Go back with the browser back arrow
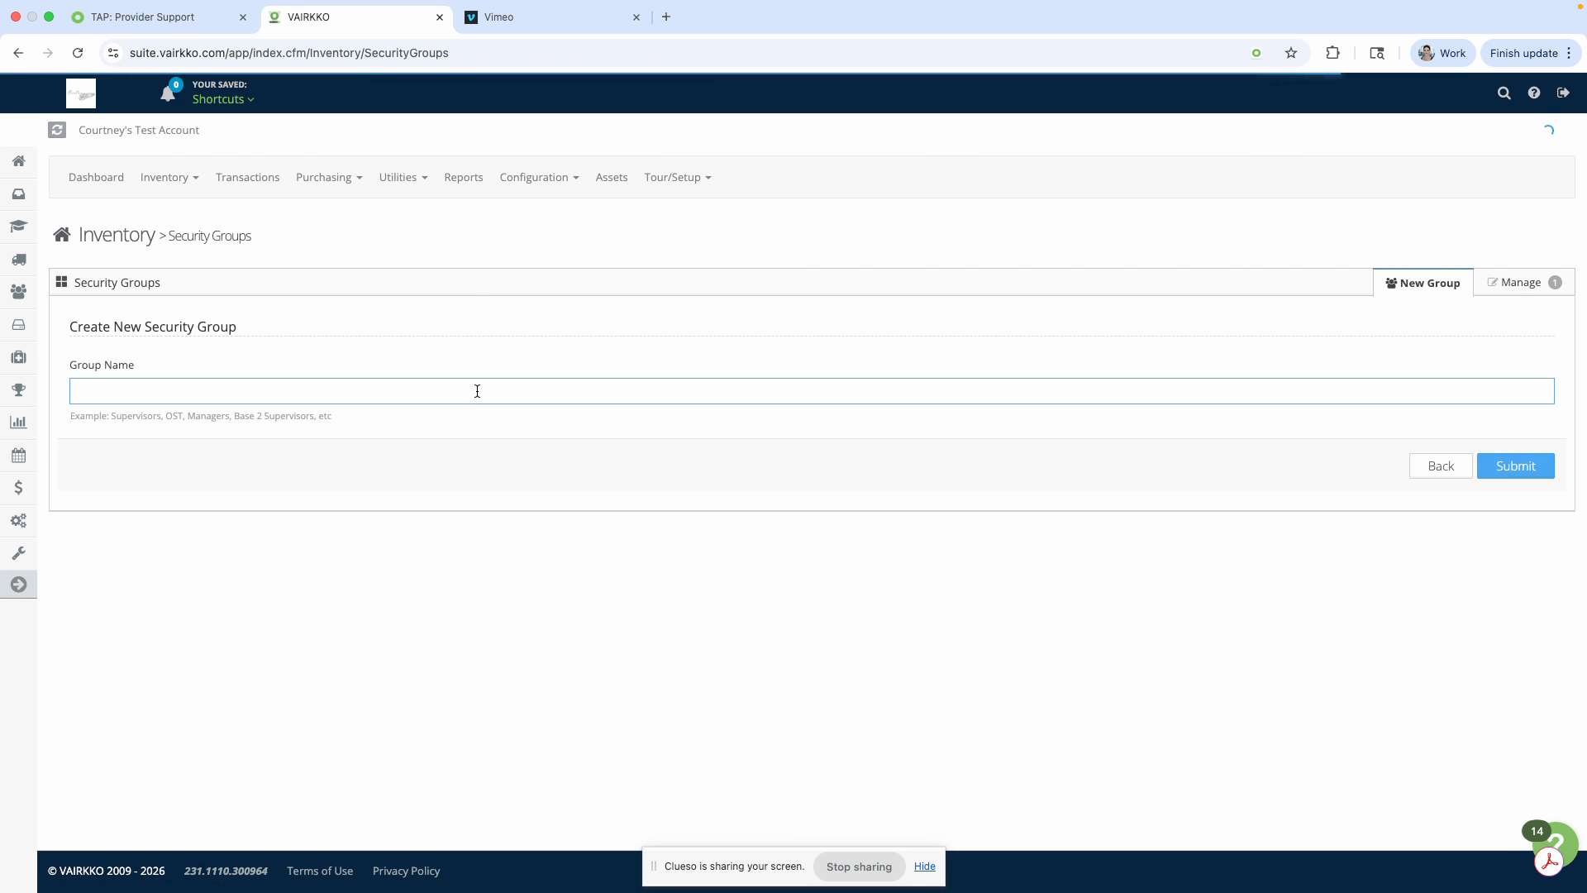 click(x=18, y=53)
